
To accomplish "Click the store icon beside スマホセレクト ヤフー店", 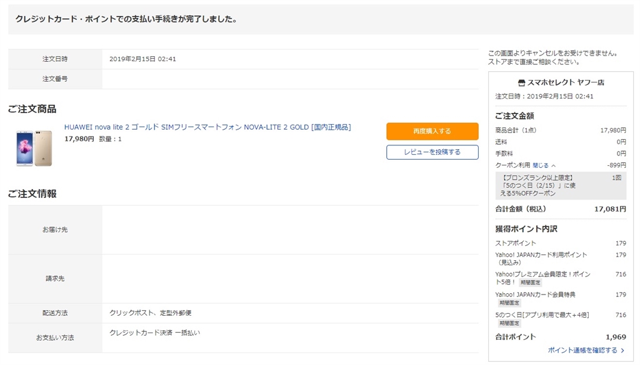I will (x=522, y=82).
